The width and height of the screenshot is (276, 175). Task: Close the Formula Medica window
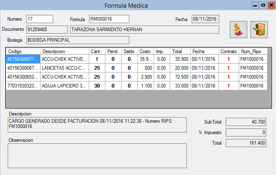point(270,5)
